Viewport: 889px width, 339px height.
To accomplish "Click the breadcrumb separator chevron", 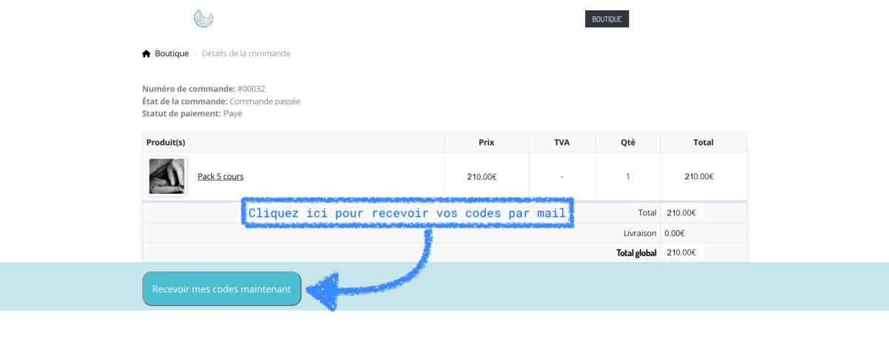I will click(196, 54).
